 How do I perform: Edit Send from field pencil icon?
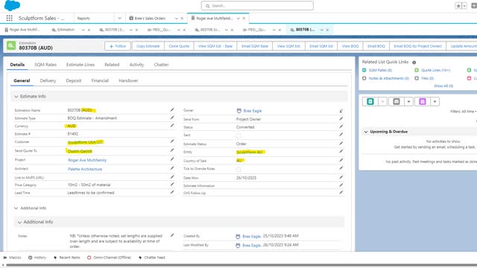pyautogui.click(x=341, y=119)
